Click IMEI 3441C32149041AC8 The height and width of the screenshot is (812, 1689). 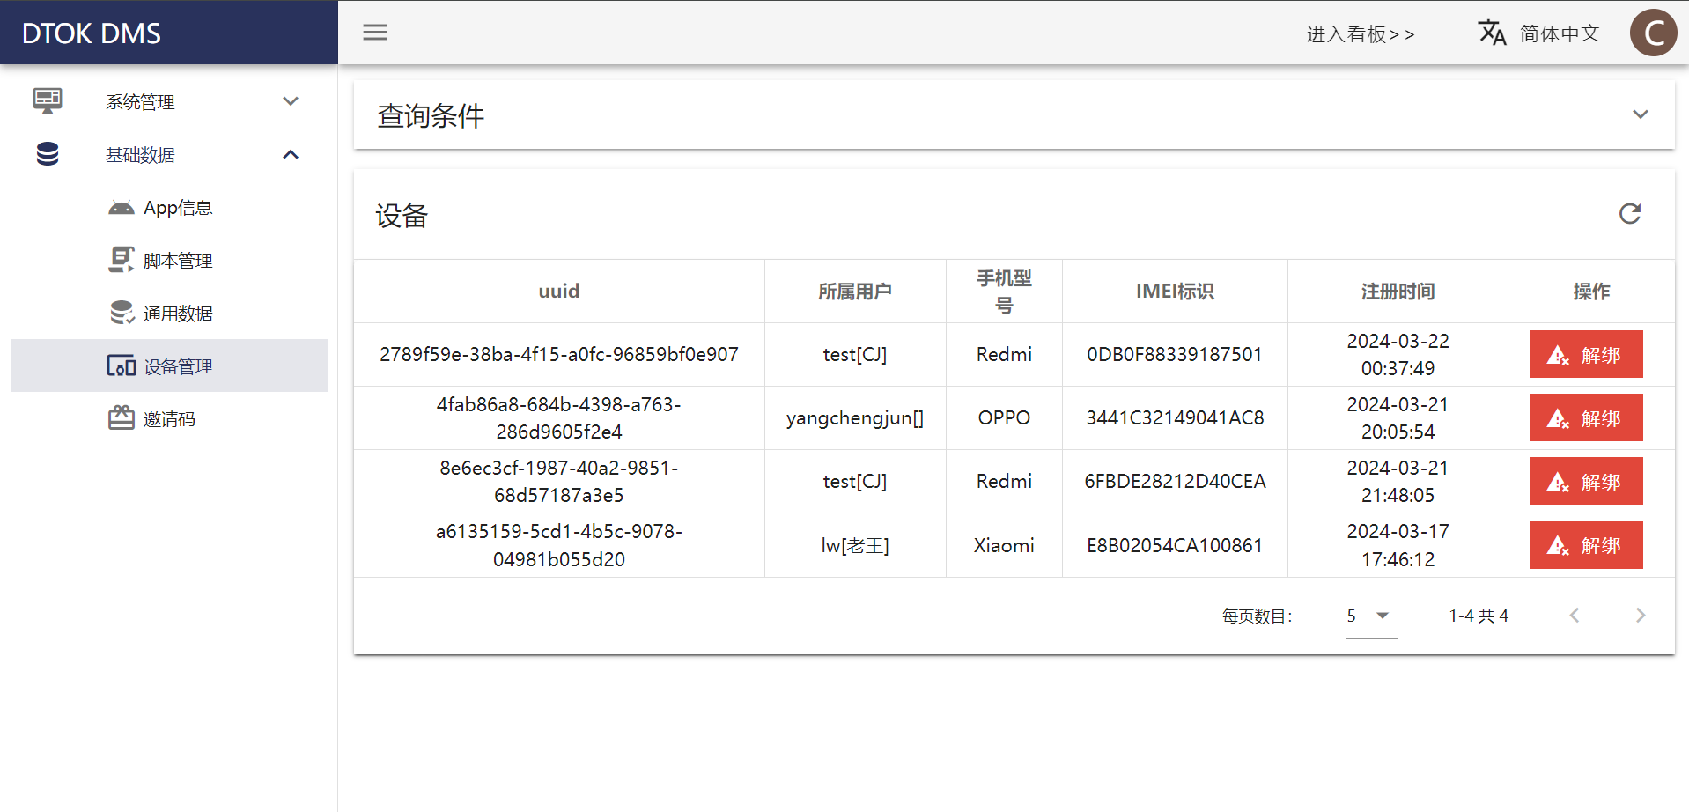click(x=1175, y=417)
